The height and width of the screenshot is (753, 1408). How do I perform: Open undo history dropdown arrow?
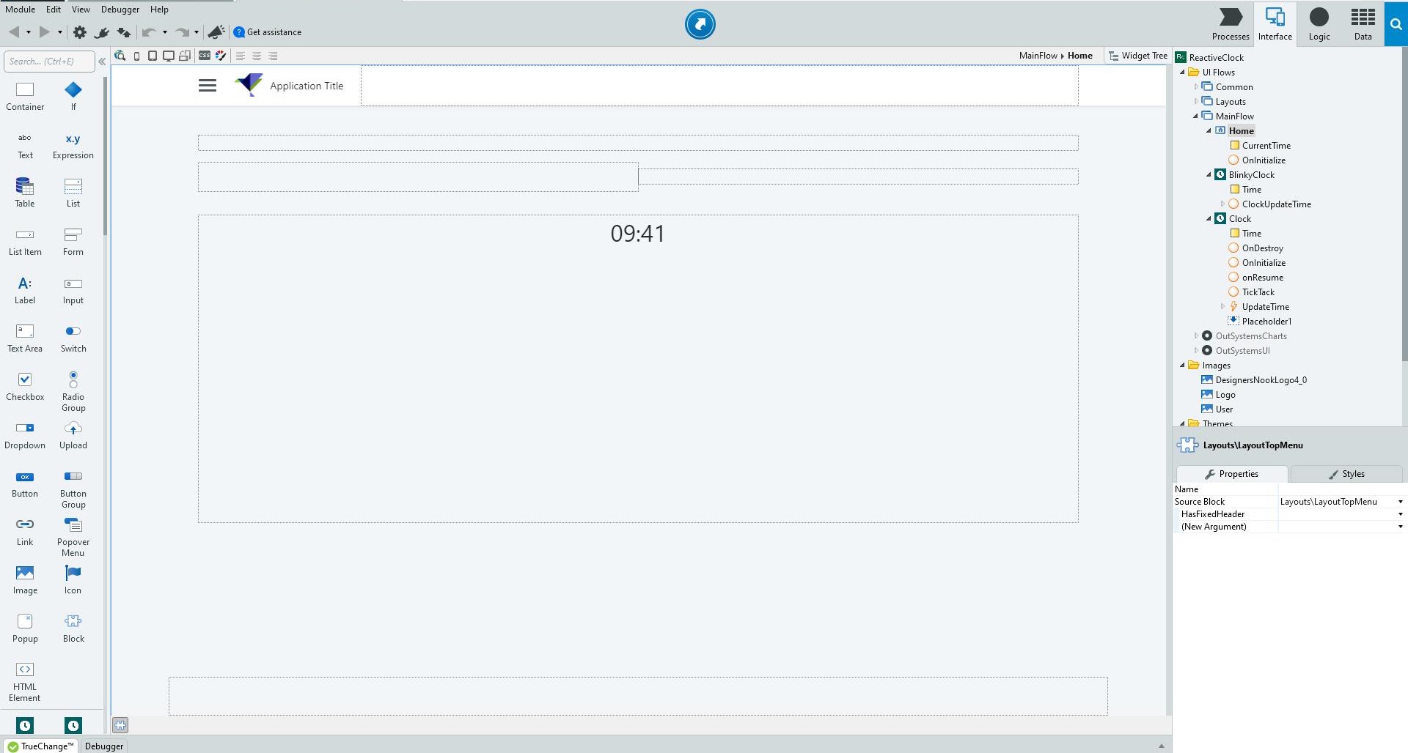point(165,32)
